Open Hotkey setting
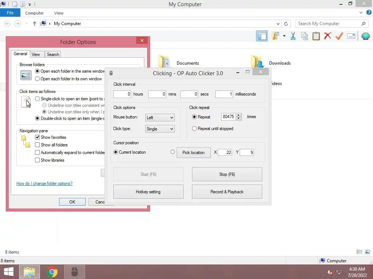 click(x=148, y=192)
